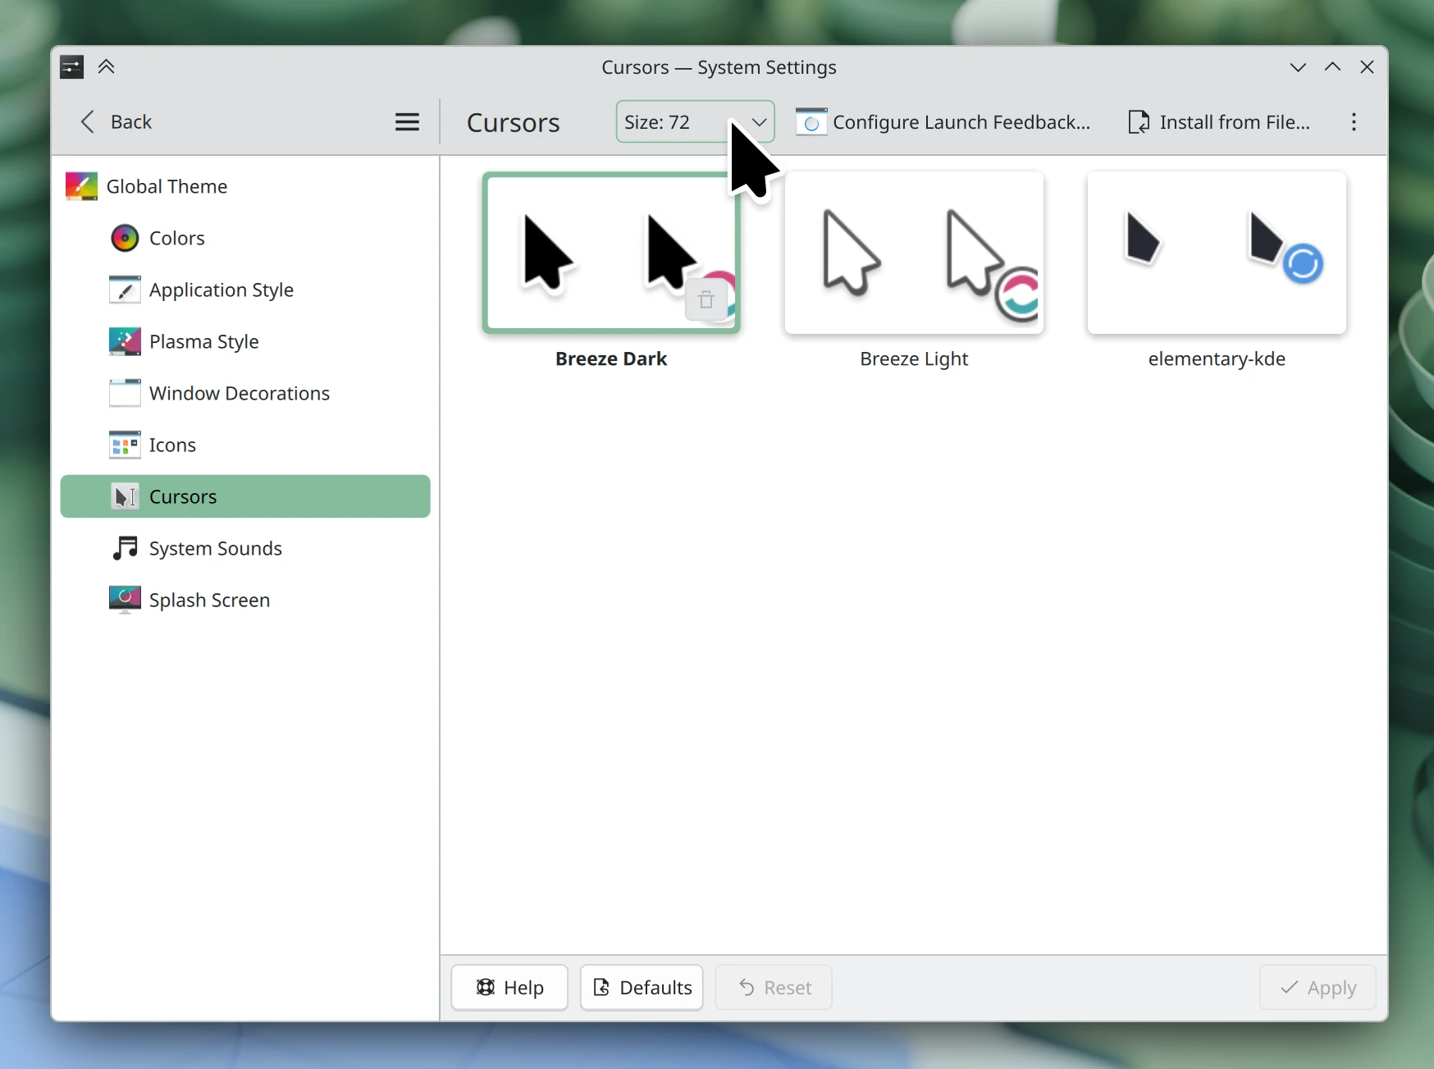Delete the Breeze Dark cursor theme
The width and height of the screenshot is (1434, 1069).
(706, 300)
